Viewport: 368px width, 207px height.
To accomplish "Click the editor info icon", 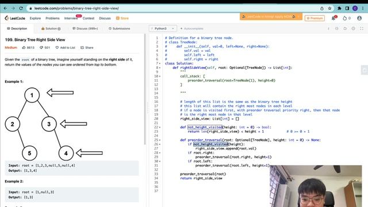I will (328, 28).
